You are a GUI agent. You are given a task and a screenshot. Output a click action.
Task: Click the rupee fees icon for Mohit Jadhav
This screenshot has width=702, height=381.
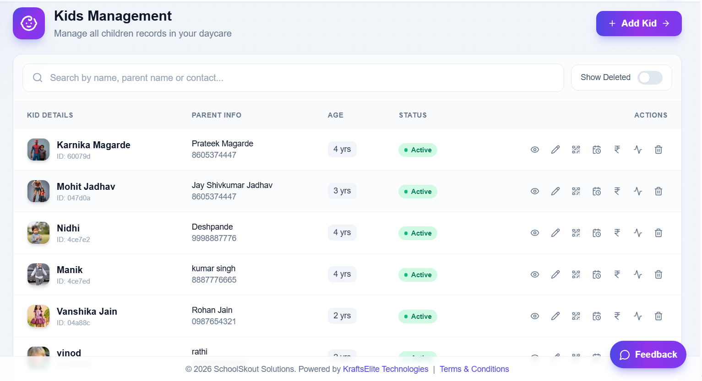(617, 191)
